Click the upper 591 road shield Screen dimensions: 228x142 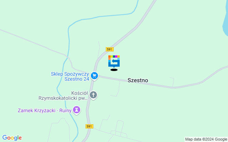tap(110, 49)
